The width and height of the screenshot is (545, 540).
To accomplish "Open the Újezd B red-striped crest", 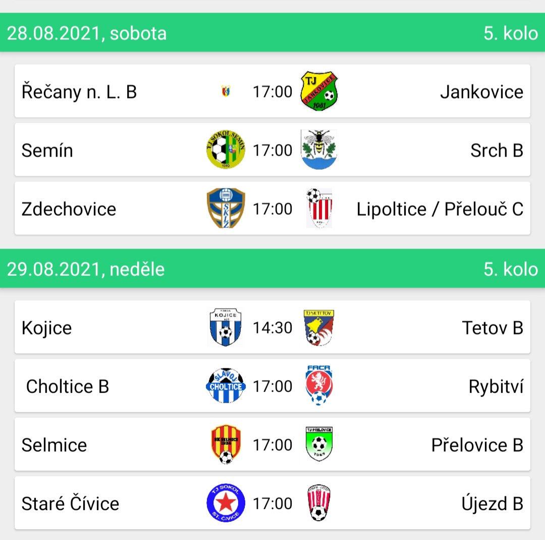I will pyautogui.click(x=319, y=503).
